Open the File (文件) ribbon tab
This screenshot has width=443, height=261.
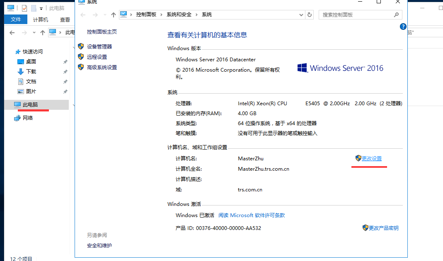(x=16, y=19)
